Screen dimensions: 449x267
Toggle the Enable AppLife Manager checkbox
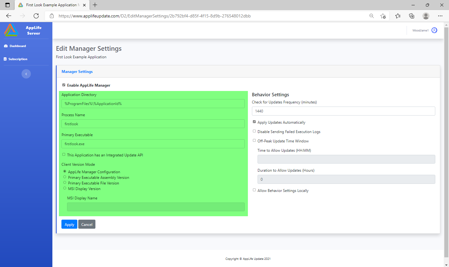click(x=64, y=85)
